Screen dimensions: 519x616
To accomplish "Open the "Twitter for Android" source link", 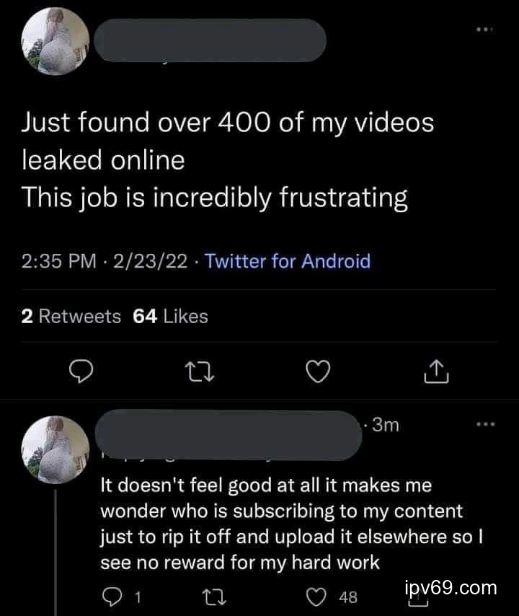I will (x=288, y=260).
